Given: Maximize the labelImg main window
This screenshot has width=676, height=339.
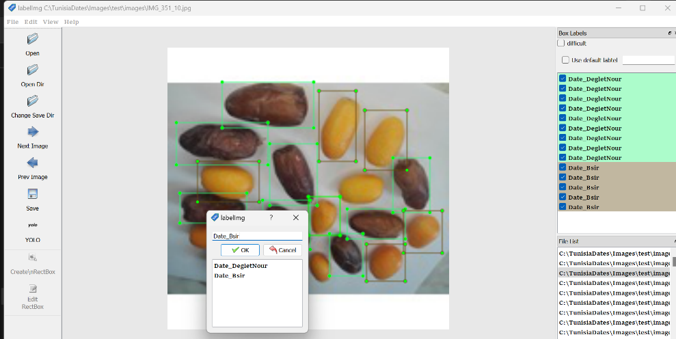Looking at the screenshot, I should pos(643,8).
